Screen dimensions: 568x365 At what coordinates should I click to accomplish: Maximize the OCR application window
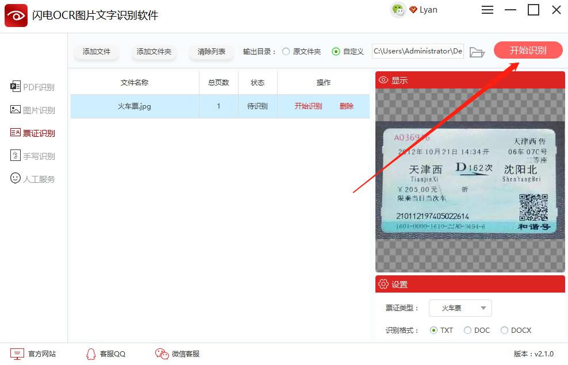[x=534, y=10]
